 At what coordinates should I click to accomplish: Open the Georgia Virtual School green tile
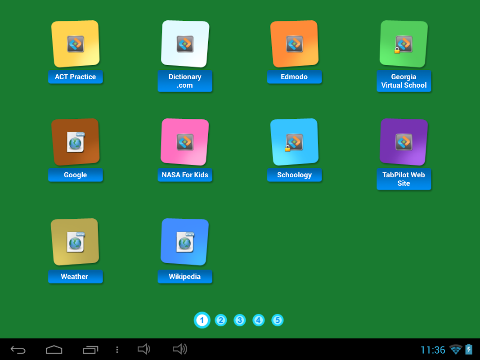tap(404, 44)
